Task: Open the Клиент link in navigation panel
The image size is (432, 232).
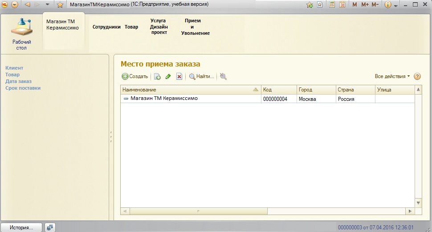Action: pos(14,68)
